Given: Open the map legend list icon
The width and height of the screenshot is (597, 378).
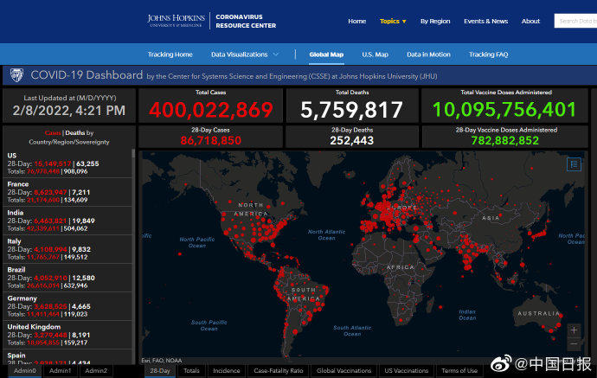Looking at the screenshot, I should click(x=574, y=163).
